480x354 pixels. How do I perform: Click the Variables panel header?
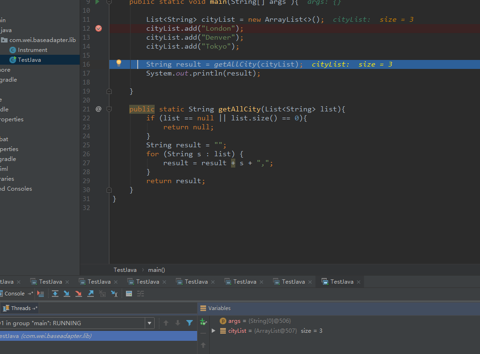click(339, 308)
